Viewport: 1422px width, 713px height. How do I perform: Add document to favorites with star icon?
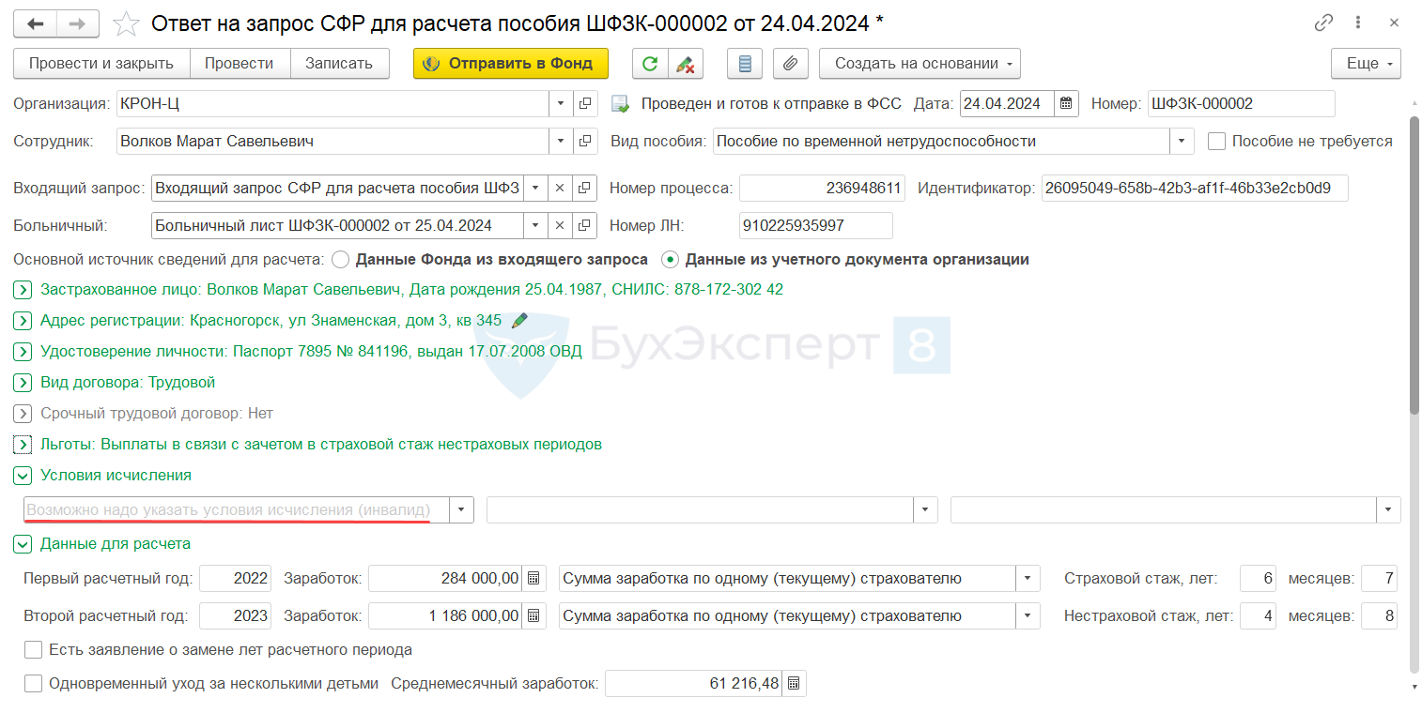[127, 23]
